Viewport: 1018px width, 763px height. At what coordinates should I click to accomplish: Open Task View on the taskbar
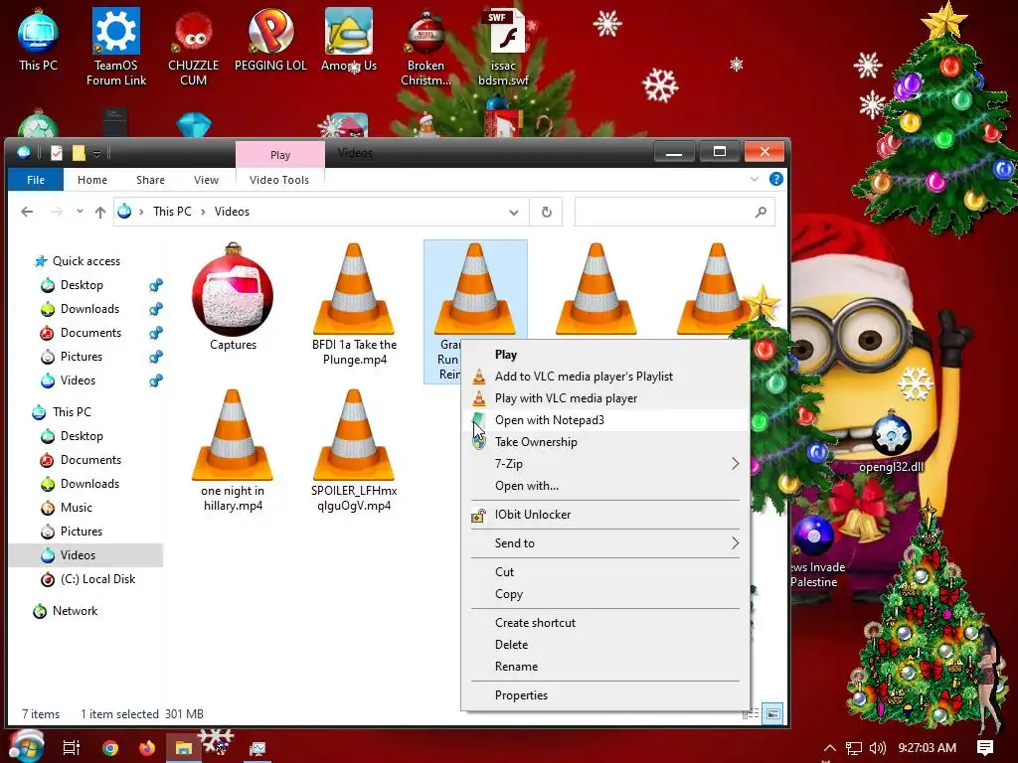click(x=72, y=748)
